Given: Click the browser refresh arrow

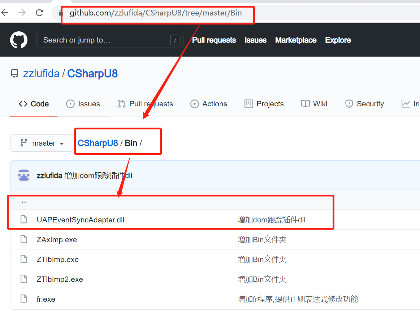Looking at the screenshot, I should tap(39, 12).
